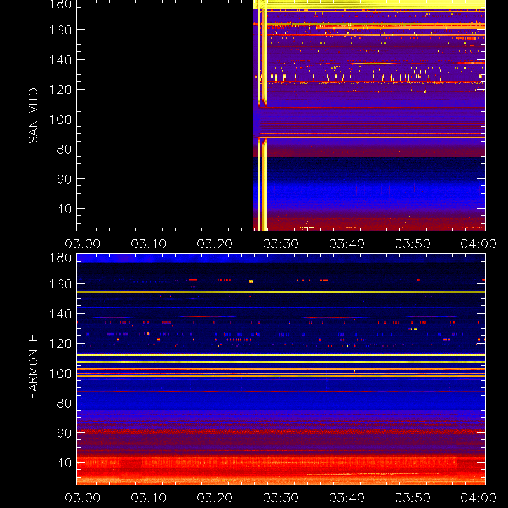Click 03:30 time label under LEARMONTH plot
The width and height of the screenshot is (508, 508).
281,498
